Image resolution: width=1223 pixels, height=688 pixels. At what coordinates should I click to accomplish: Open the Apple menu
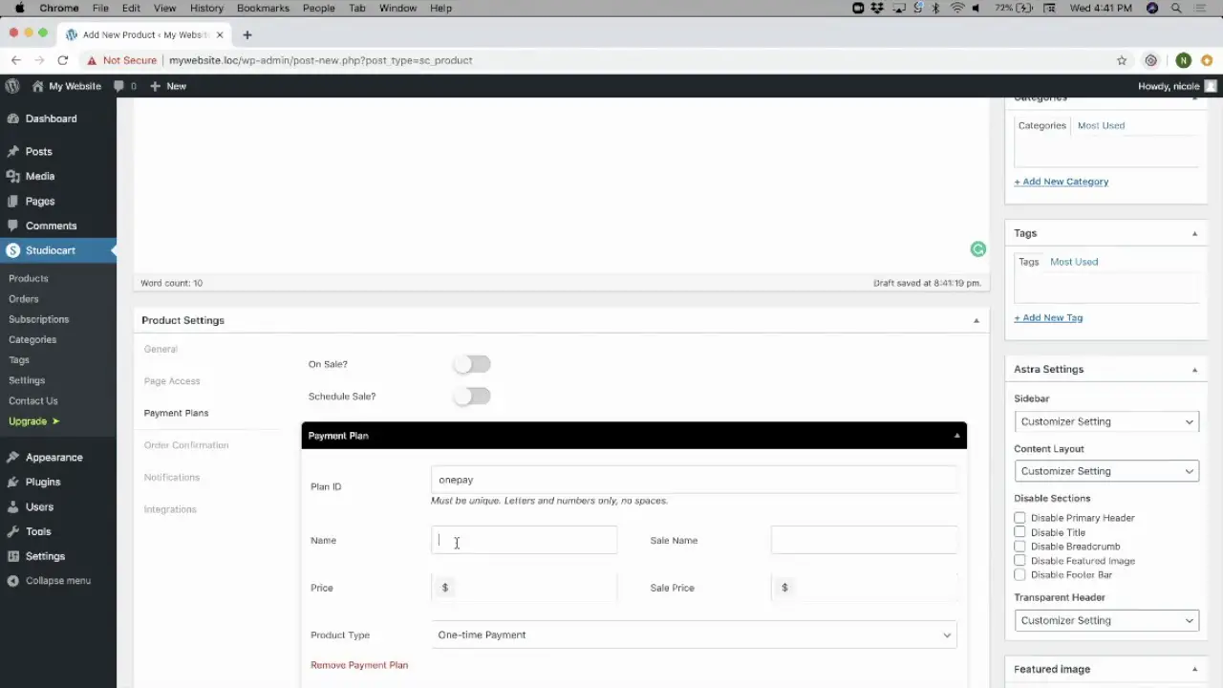point(19,8)
